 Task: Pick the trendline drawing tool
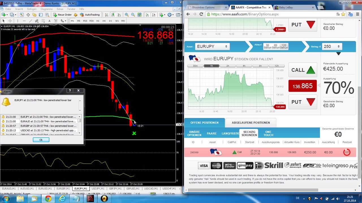point(31,21)
